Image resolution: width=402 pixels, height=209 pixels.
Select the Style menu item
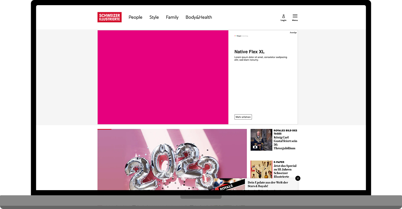click(154, 17)
